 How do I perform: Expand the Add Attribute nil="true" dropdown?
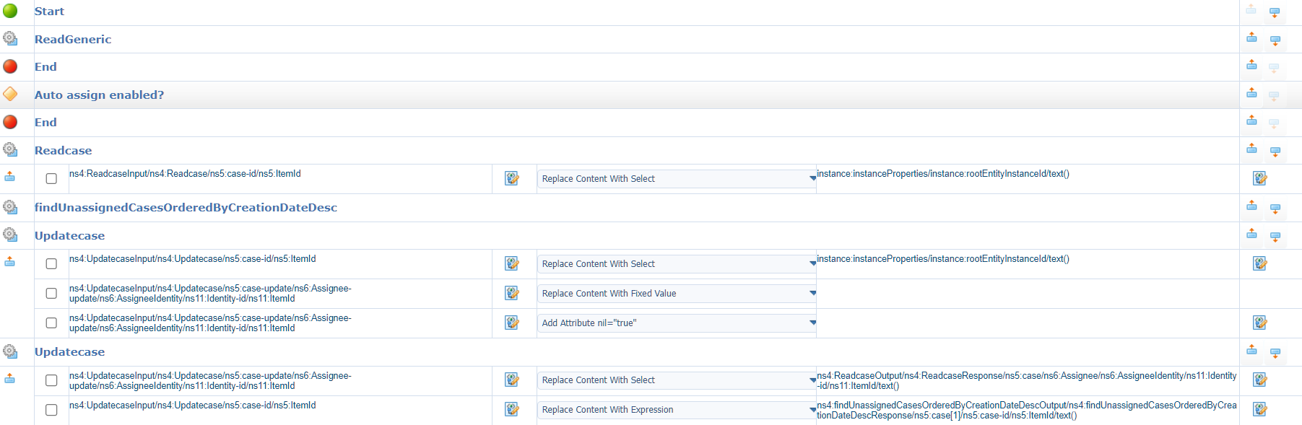point(676,323)
